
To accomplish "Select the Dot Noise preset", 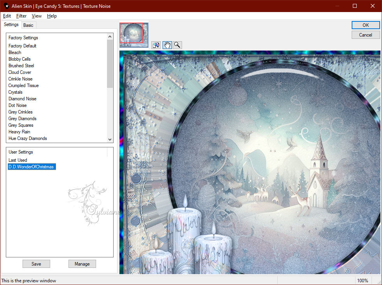I will click(x=18, y=105).
